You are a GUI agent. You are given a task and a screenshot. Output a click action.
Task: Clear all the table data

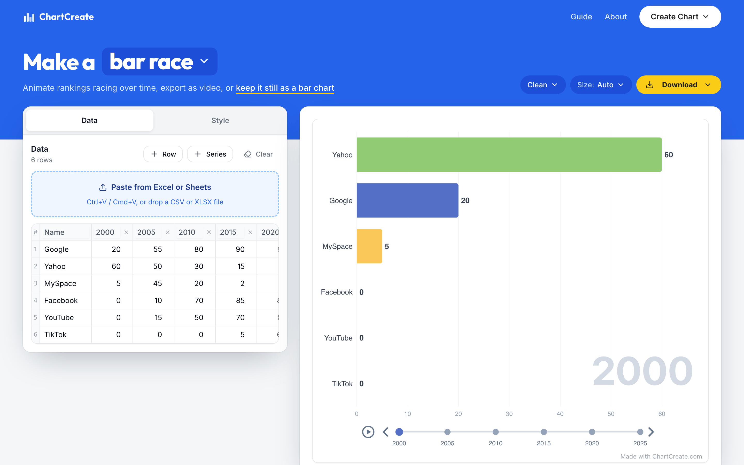coord(258,154)
